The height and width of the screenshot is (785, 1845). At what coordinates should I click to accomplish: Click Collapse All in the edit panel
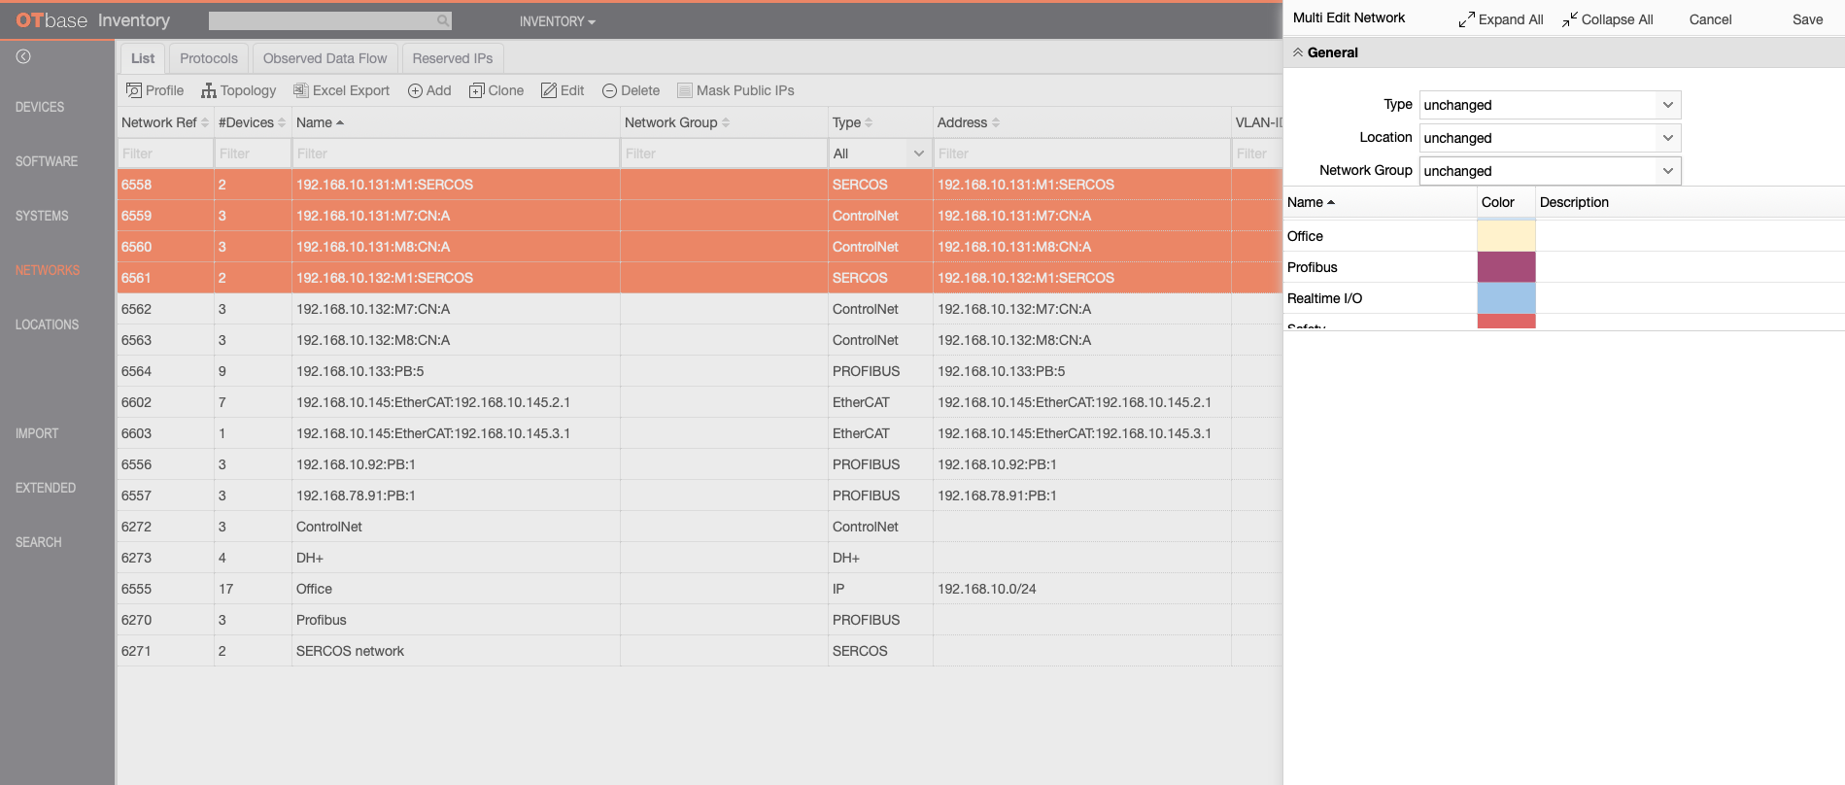[1607, 19]
